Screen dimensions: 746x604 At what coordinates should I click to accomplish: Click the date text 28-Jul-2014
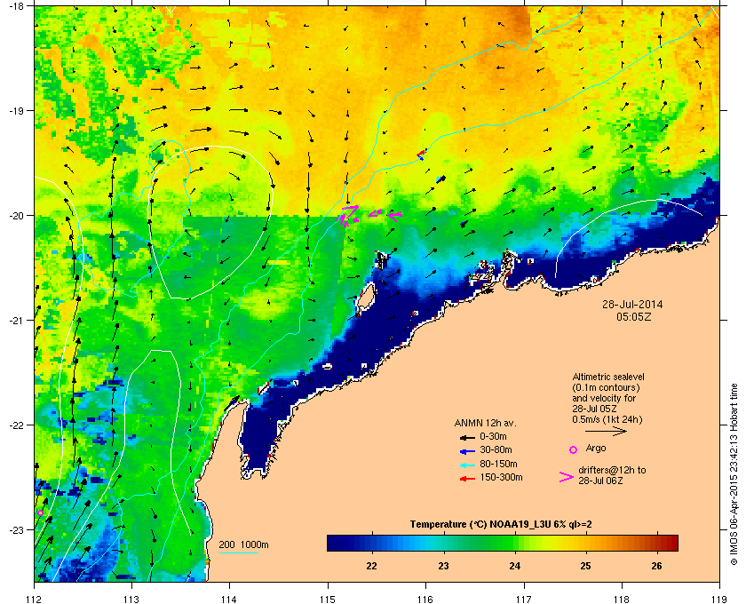(632, 304)
